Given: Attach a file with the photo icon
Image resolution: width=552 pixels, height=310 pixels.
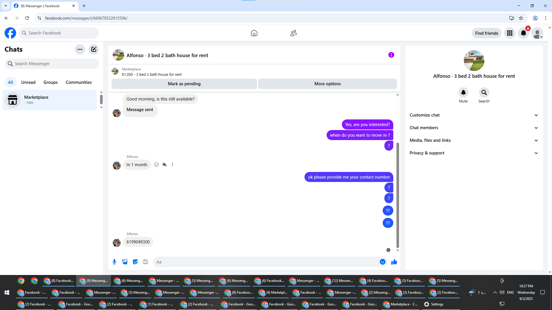Looking at the screenshot, I should tap(125, 262).
